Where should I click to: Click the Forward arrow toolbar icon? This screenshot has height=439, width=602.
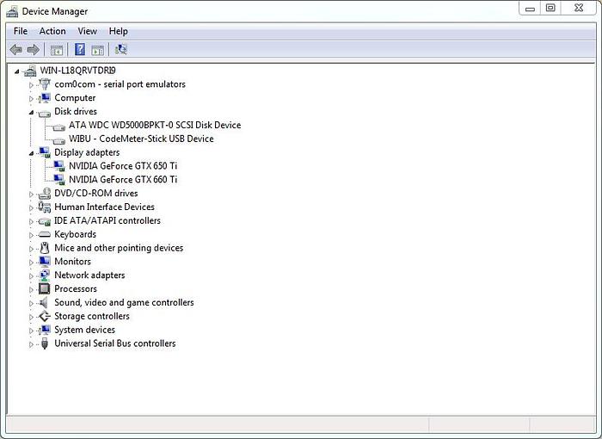(34, 50)
